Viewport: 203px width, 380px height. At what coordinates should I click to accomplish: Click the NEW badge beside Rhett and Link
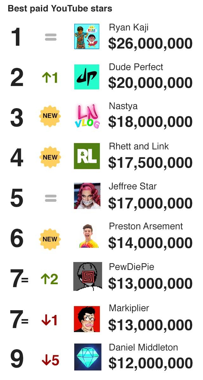[50, 157]
